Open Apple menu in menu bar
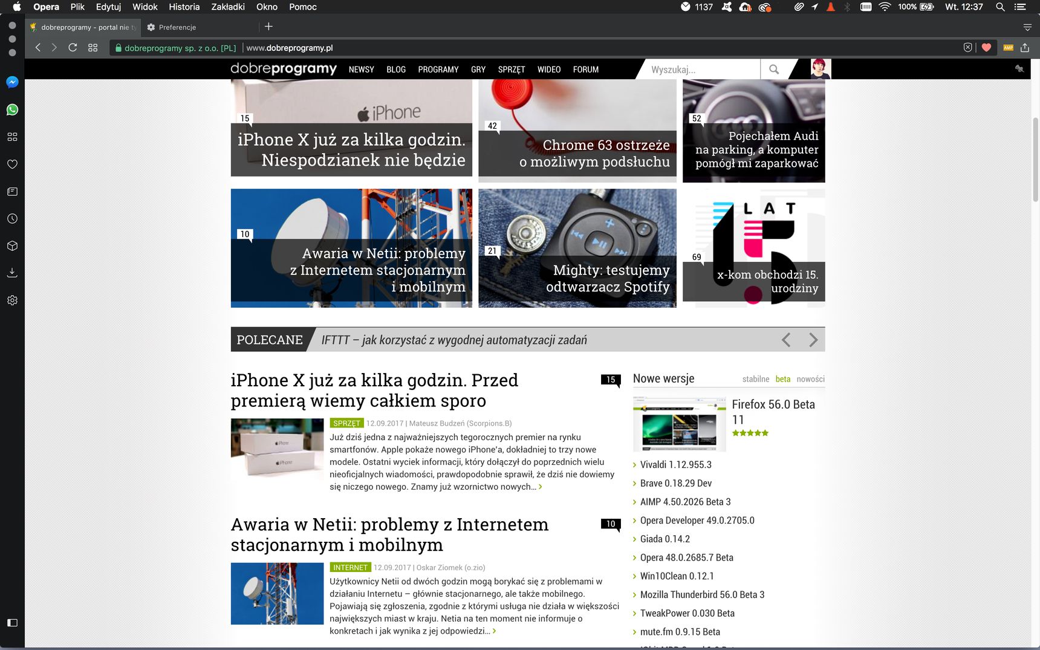This screenshot has width=1040, height=650. pos(16,7)
